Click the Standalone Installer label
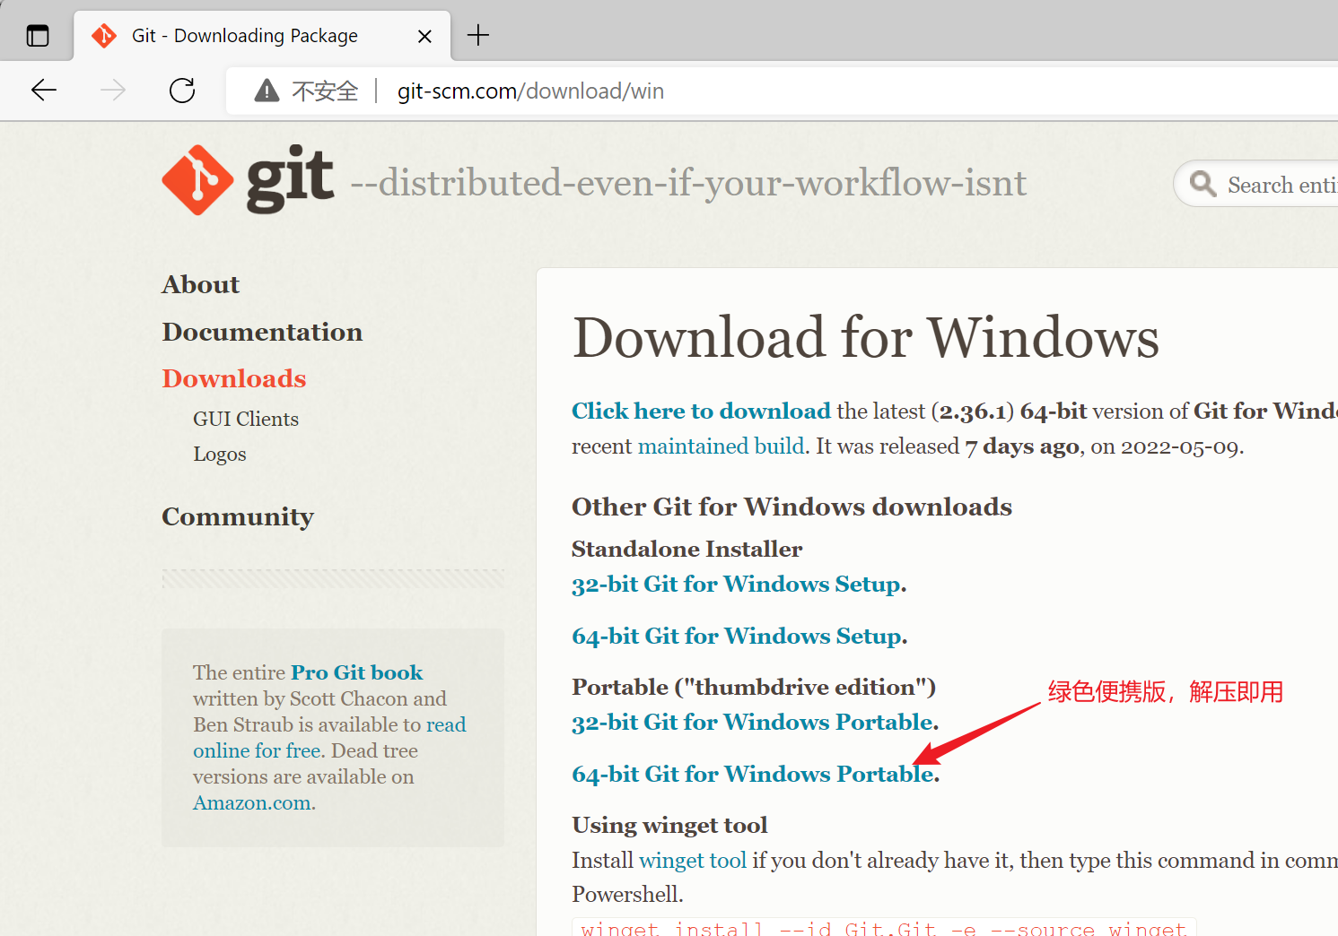The image size is (1338, 936). point(686,549)
